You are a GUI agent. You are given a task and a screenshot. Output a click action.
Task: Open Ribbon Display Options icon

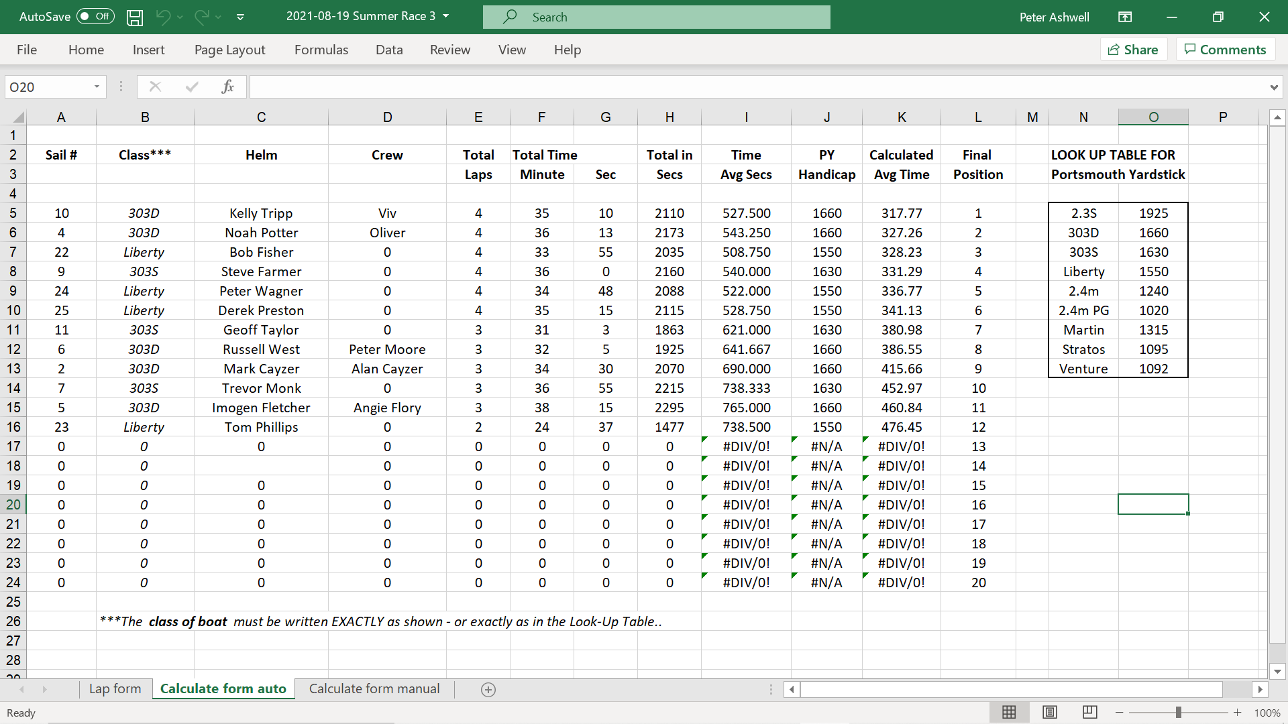point(1125,17)
